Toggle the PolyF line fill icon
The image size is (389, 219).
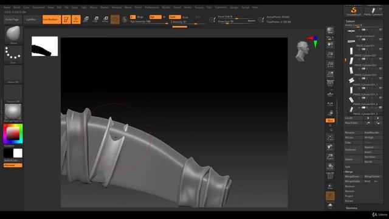(330, 176)
